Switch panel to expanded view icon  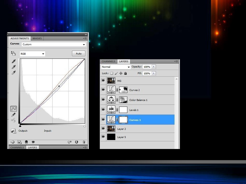coord(19,142)
